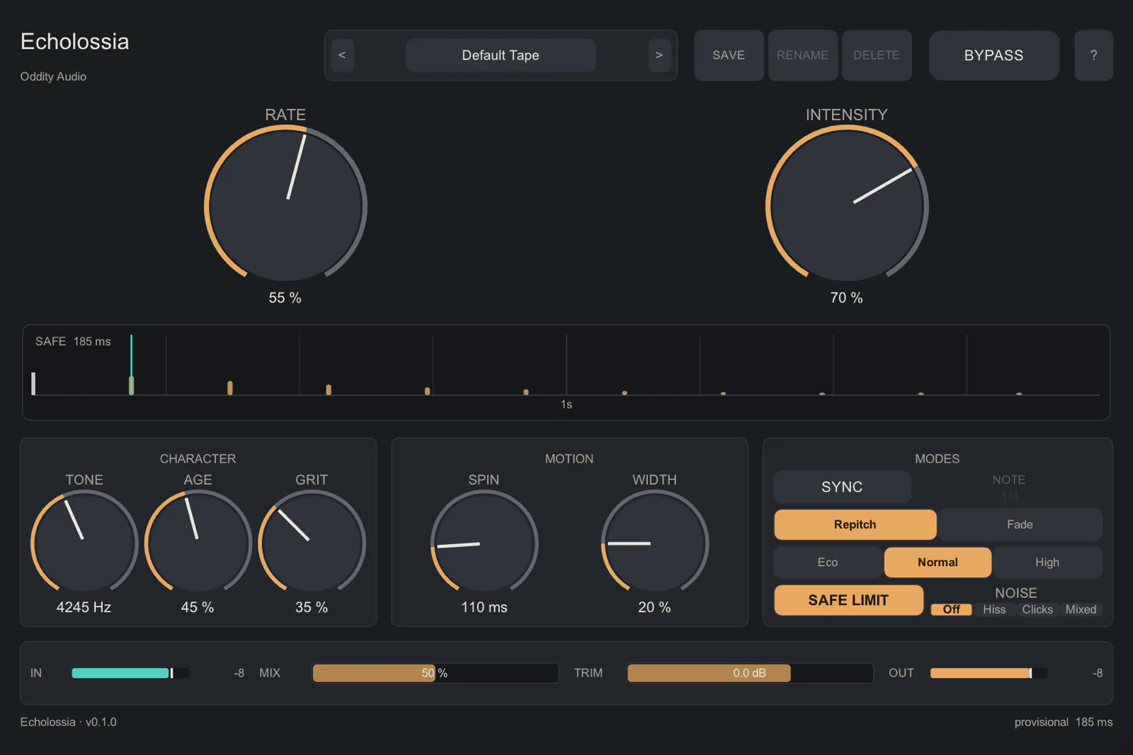
Task: Save the current preset
Action: 729,55
